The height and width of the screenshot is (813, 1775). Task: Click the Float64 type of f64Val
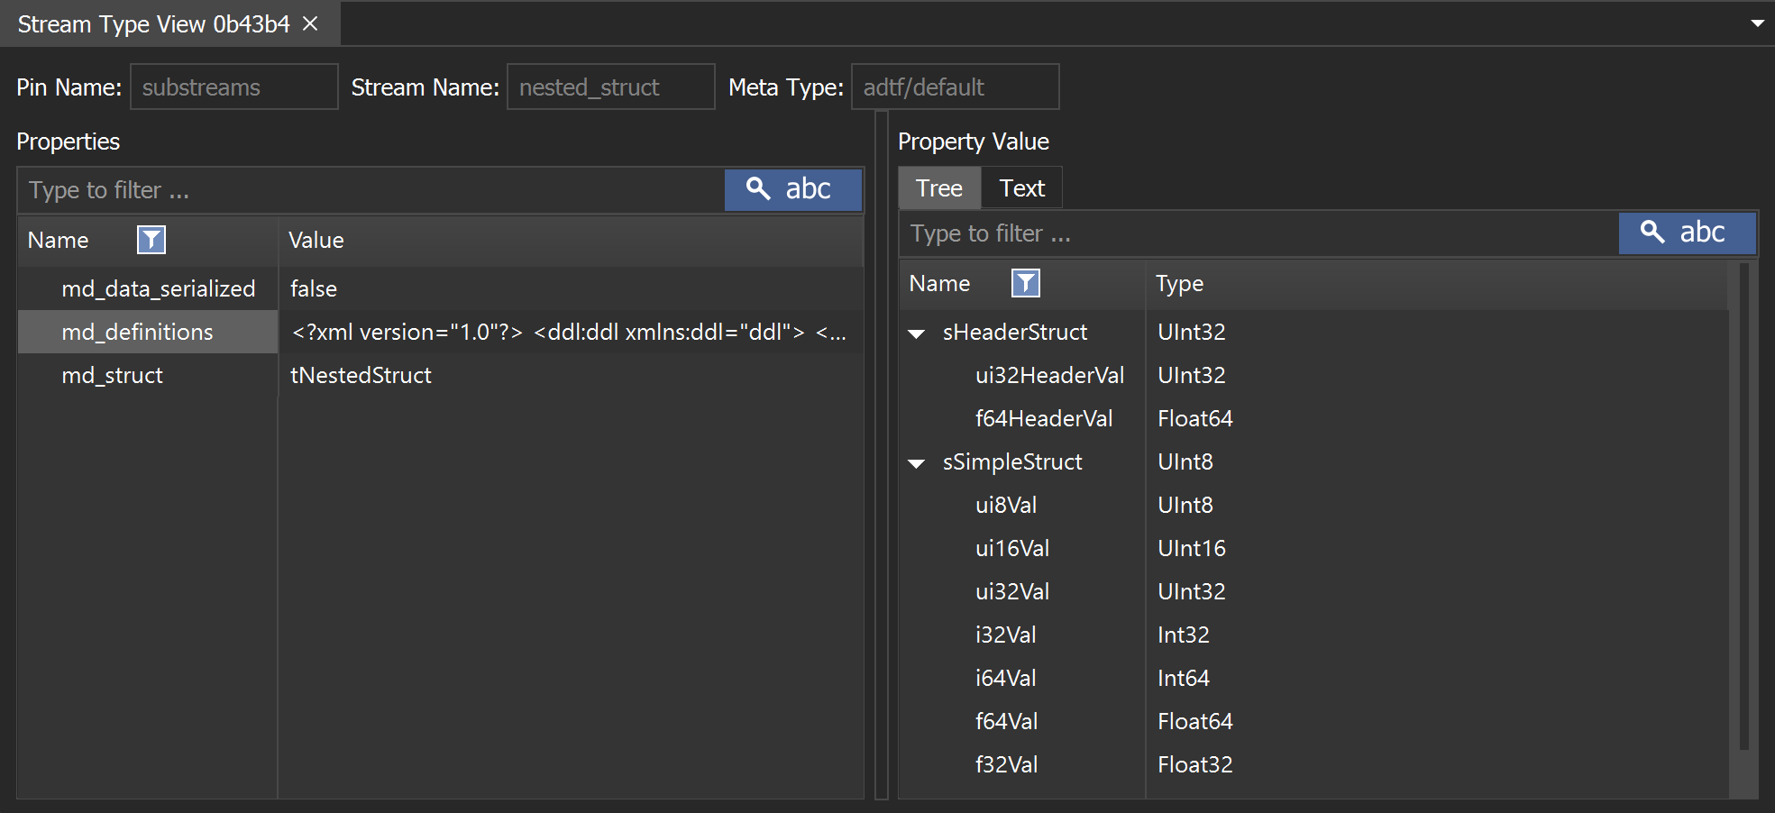tap(1195, 721)
